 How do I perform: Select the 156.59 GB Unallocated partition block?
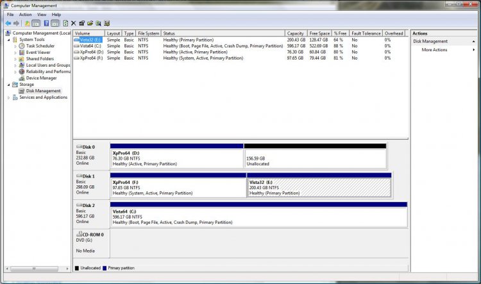[x=315, y=156]
